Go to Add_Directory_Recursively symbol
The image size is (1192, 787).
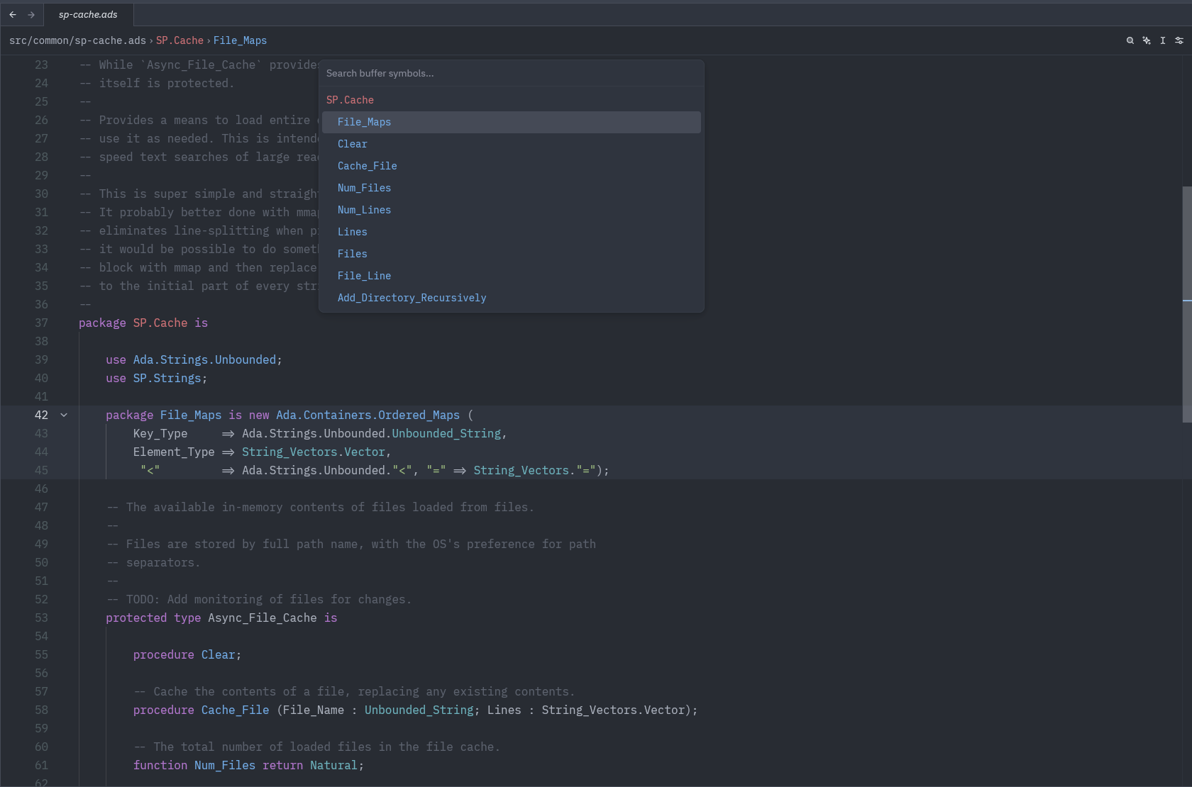pyautogui.click(x=412, y=298)
